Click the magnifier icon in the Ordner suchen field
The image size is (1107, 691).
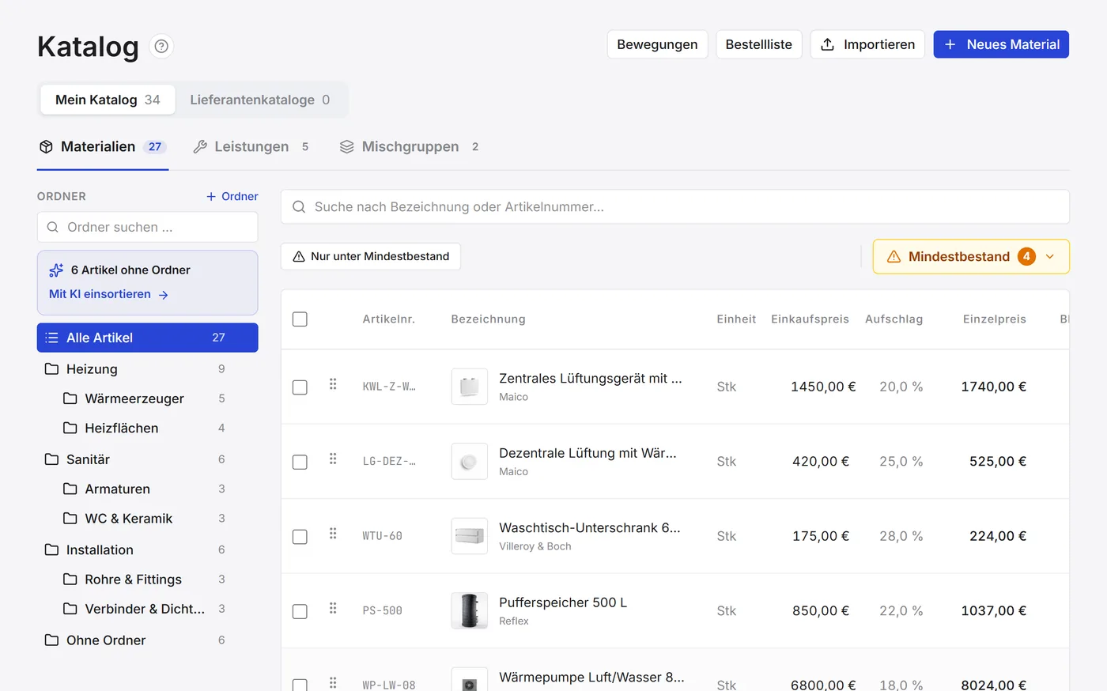(x=53, y=227)
